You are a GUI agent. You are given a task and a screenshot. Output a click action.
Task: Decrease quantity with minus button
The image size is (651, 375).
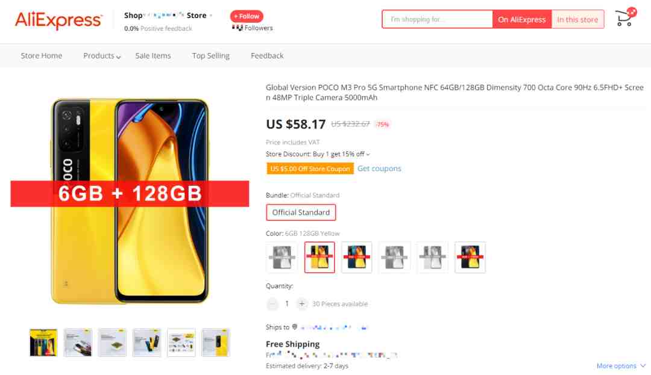pos(272,304)
